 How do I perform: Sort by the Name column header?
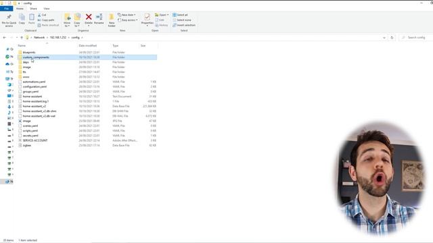(x=22, y=45)
